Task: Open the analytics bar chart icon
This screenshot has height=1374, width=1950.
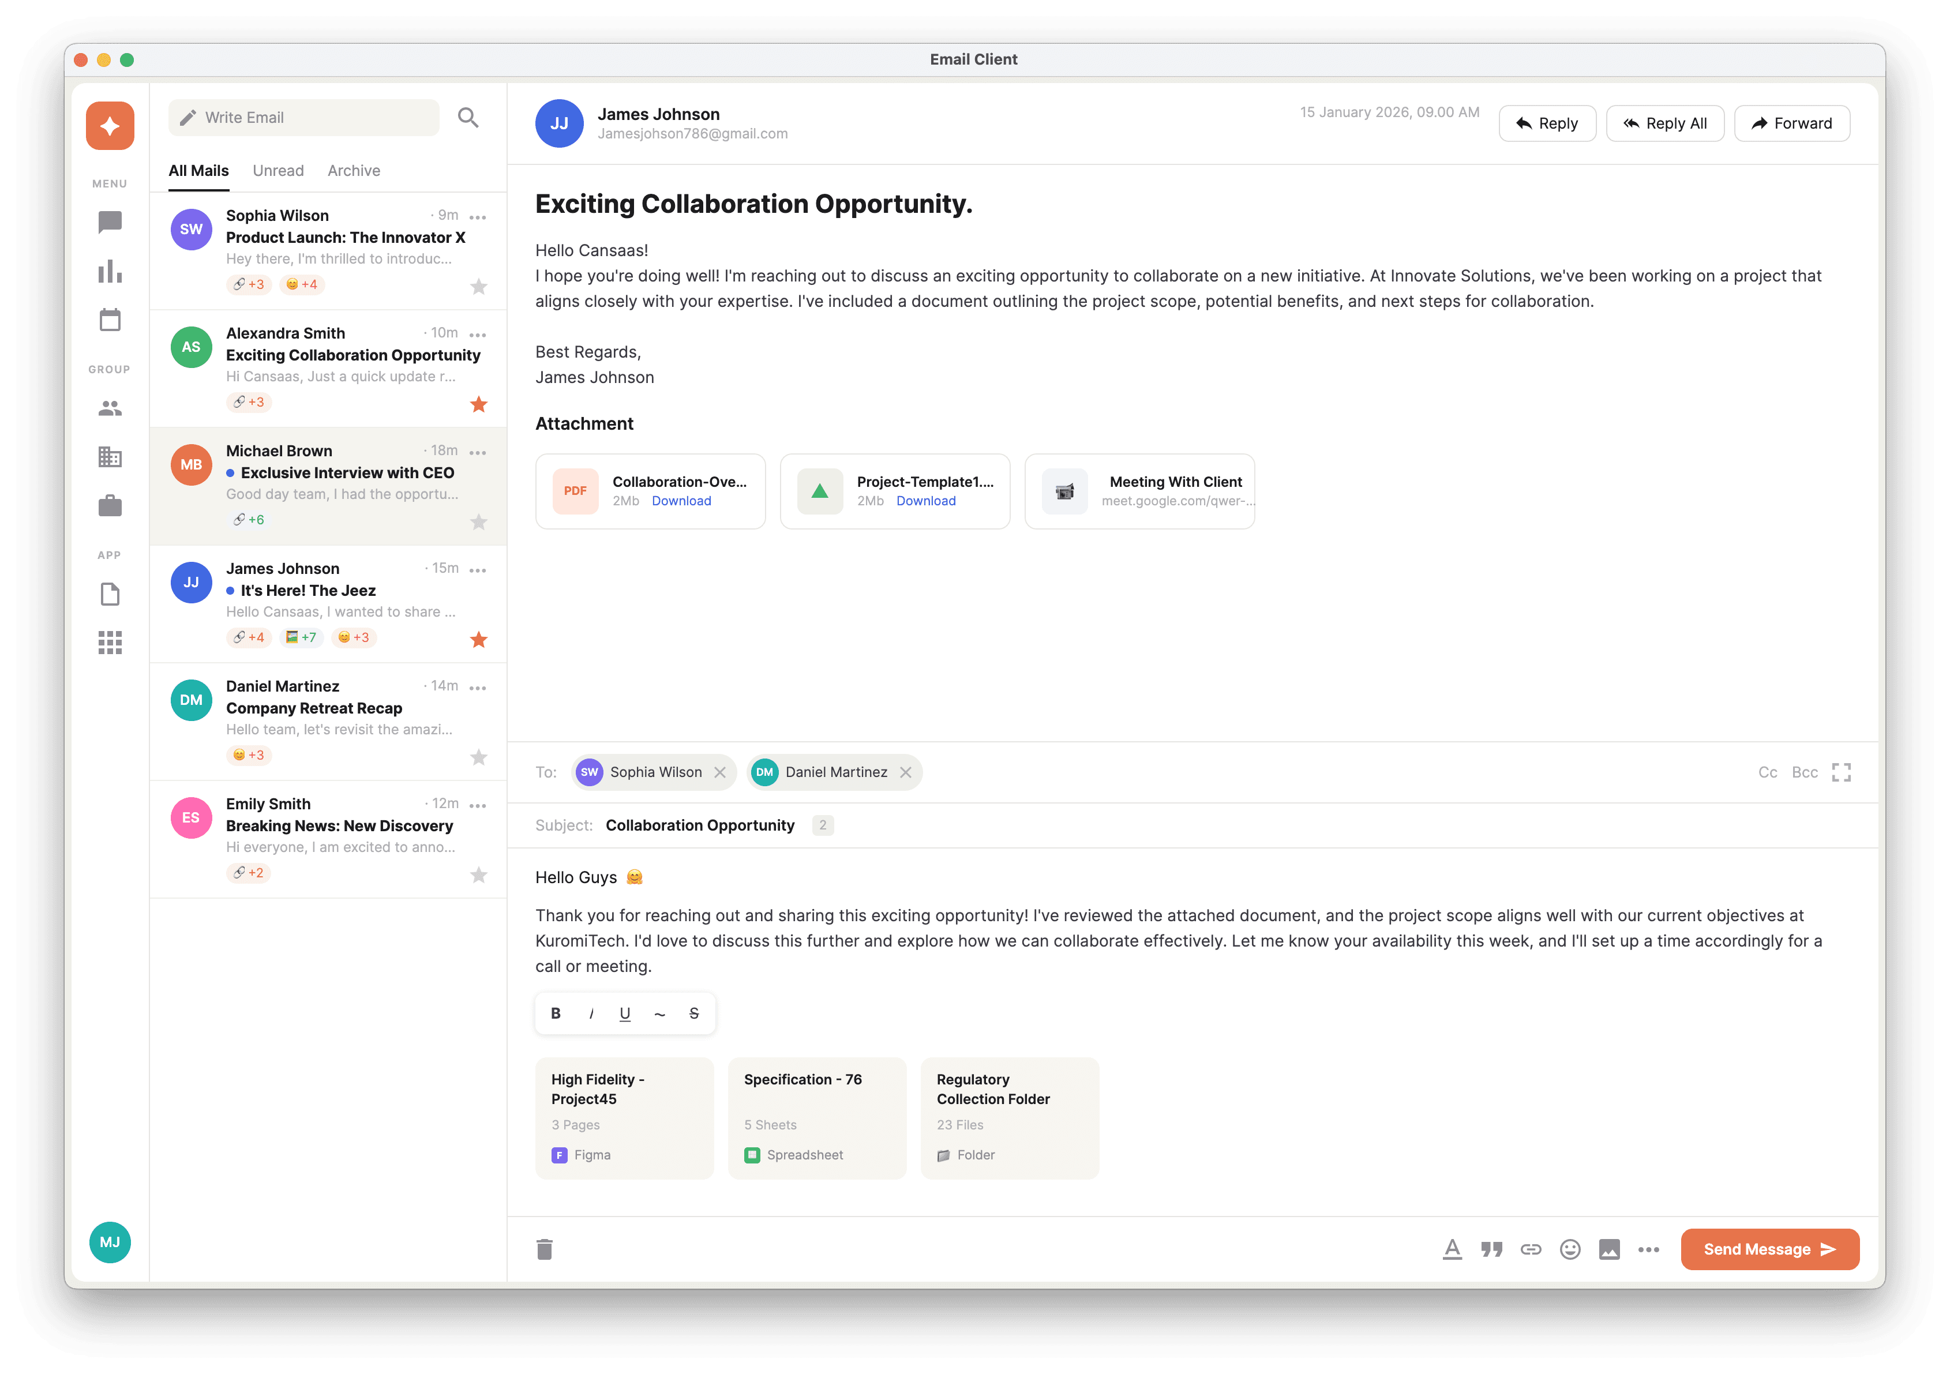Action: (110, 272)
